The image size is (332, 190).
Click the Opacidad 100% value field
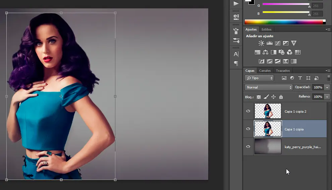click(318, 87)
